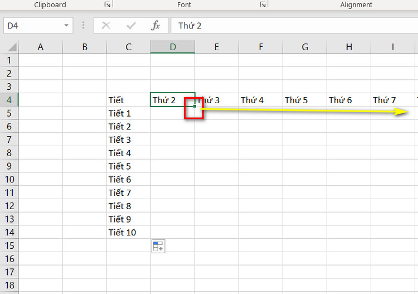Click the cell labeled Tiết 1
418x294 pixels.
click(x=129, y=113)
